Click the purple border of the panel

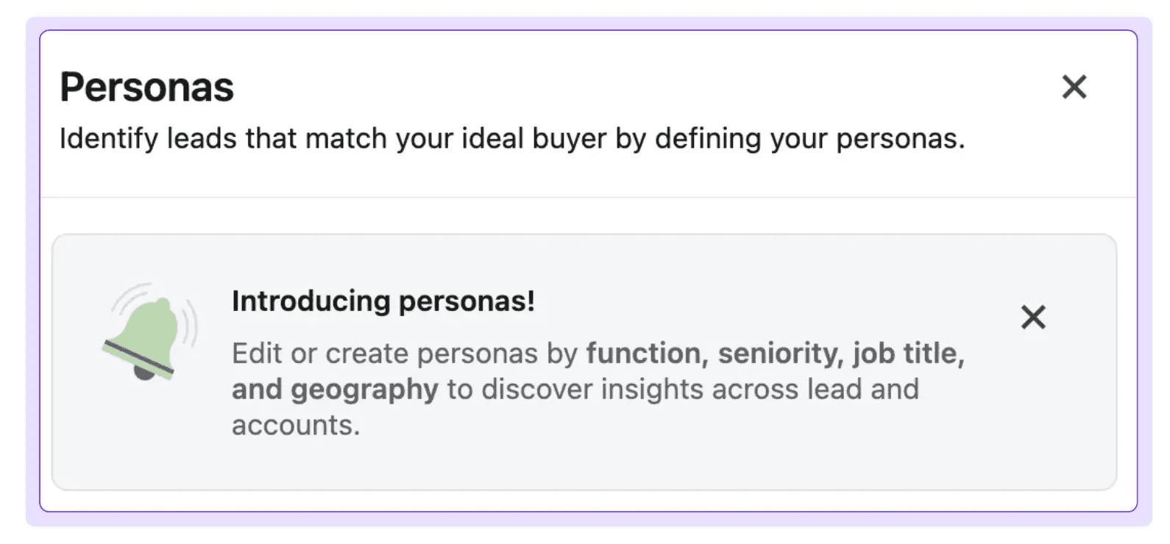[589, 30]
